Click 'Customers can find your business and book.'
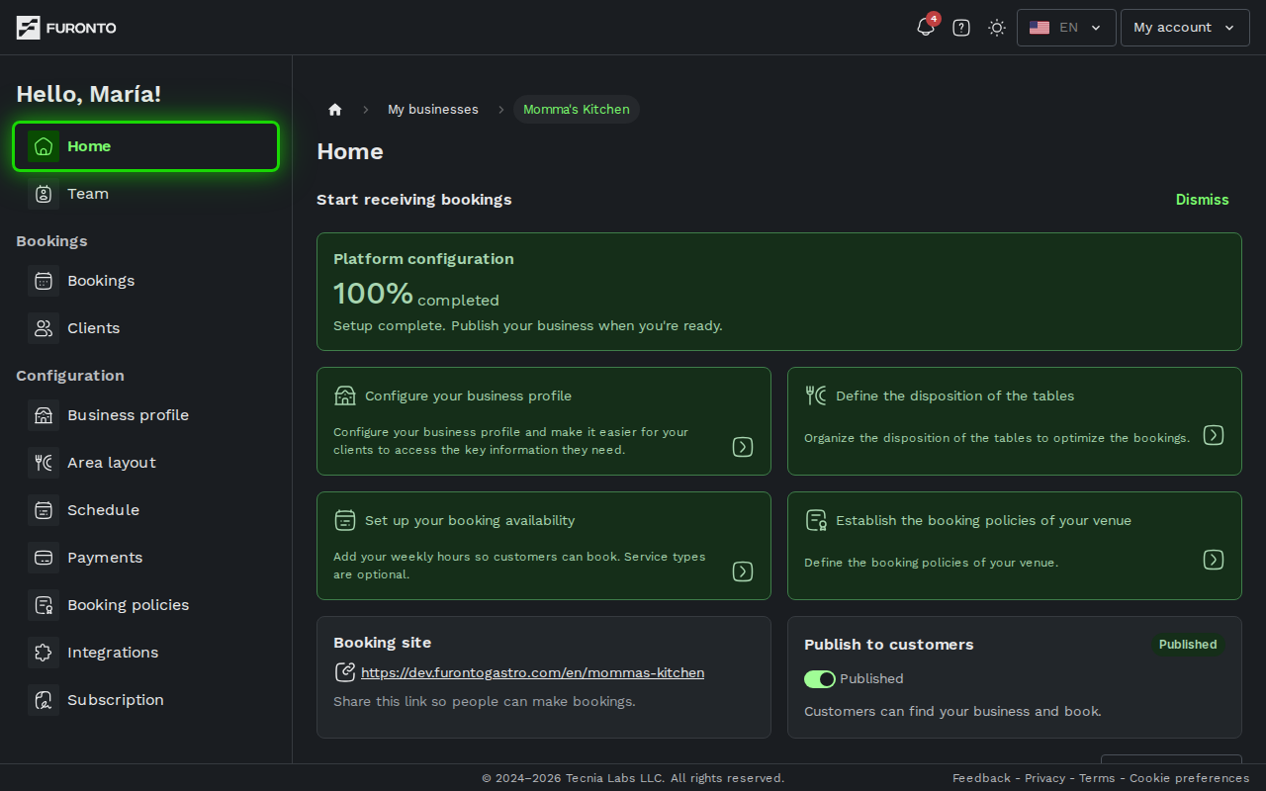 click(x=952, y=711)
